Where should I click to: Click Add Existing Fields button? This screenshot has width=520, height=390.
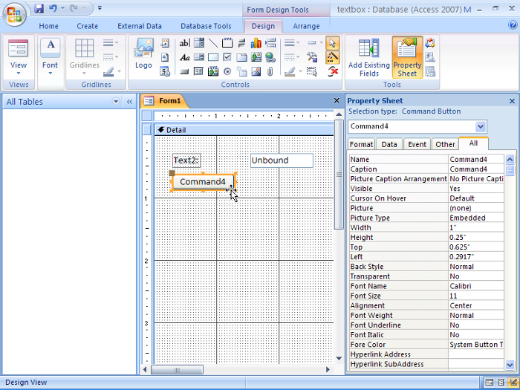click(368, 57)
